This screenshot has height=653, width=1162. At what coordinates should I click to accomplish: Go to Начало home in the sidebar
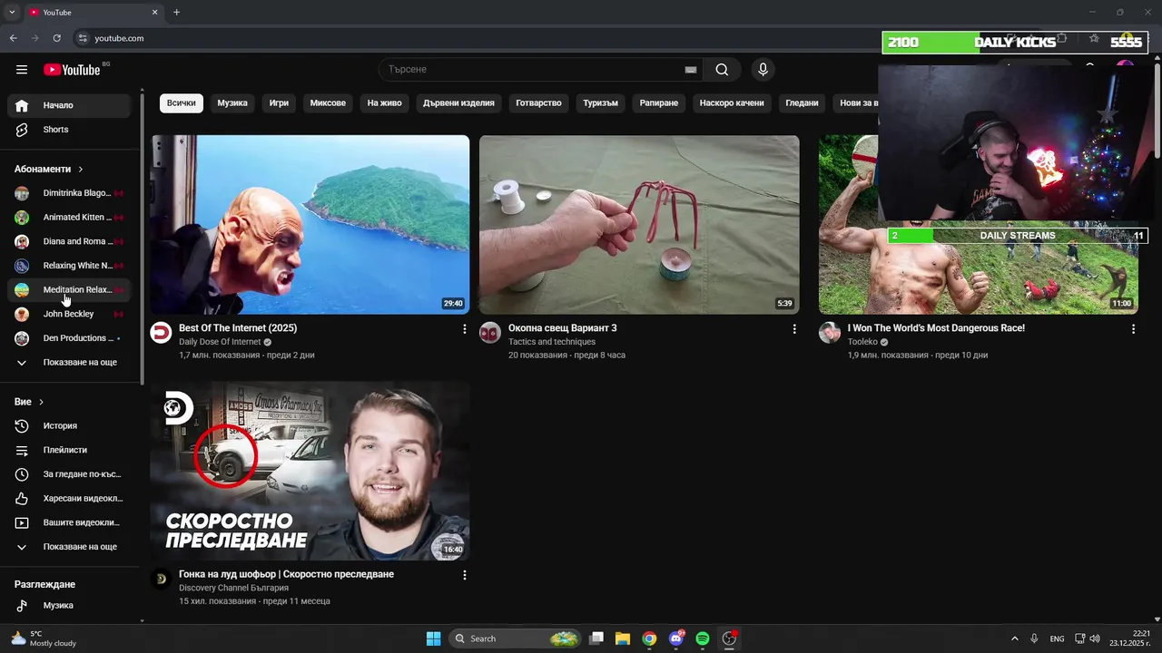point(69,105)
